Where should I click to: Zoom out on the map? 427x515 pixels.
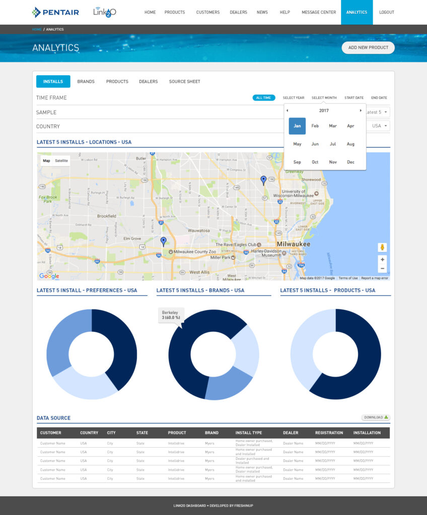(382, 269)
